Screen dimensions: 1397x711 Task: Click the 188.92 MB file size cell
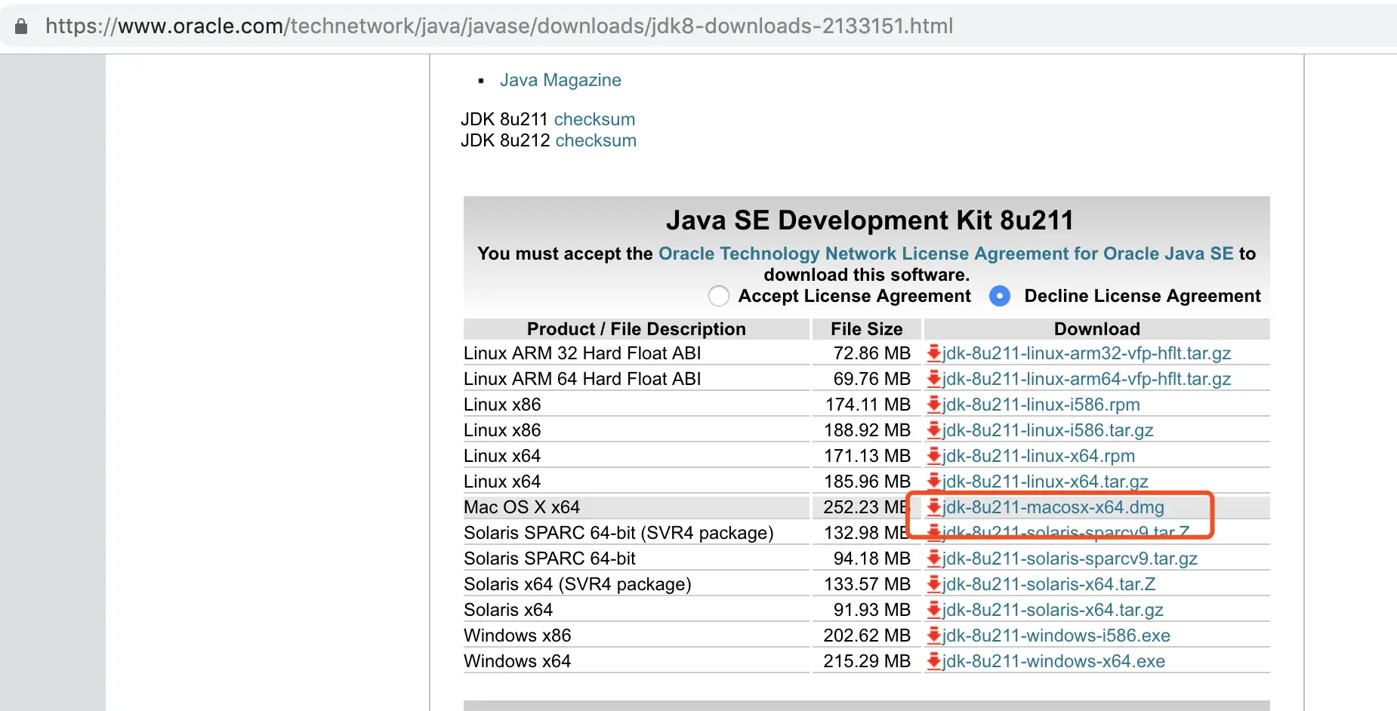tap(867, 430)
